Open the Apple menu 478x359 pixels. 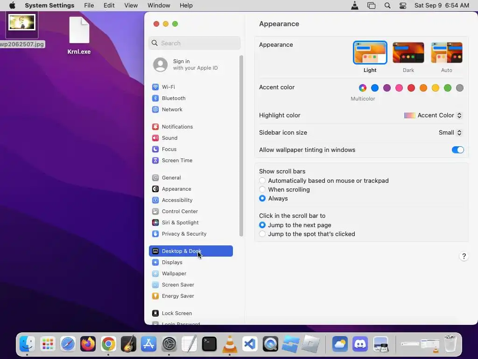tap(12, 6)
